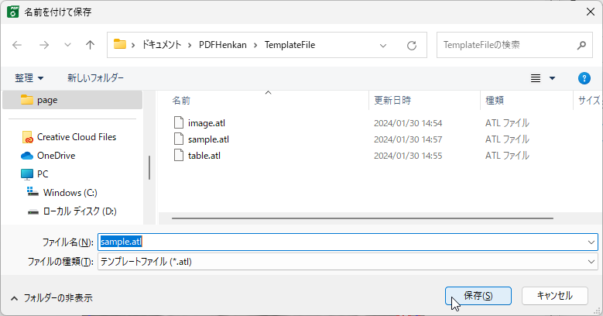
Task: Collapse folders with フォルダーの非表示
Action: click(52, 298)
